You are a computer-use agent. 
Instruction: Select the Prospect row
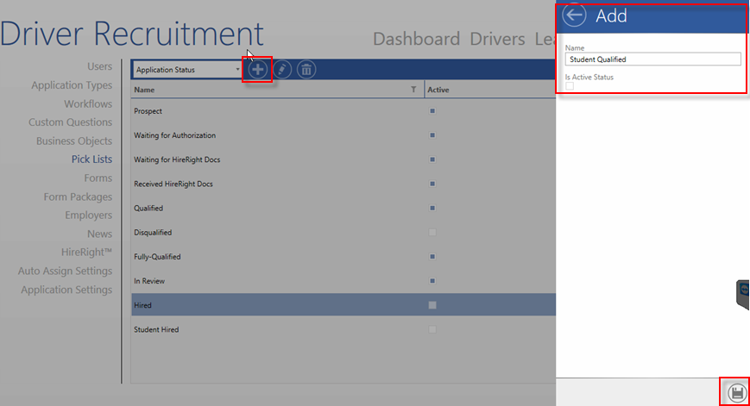(x=343, y=111)
